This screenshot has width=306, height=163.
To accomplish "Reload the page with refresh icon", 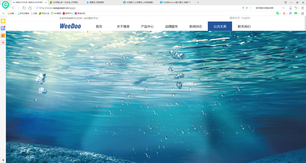I will coord(24,8).
